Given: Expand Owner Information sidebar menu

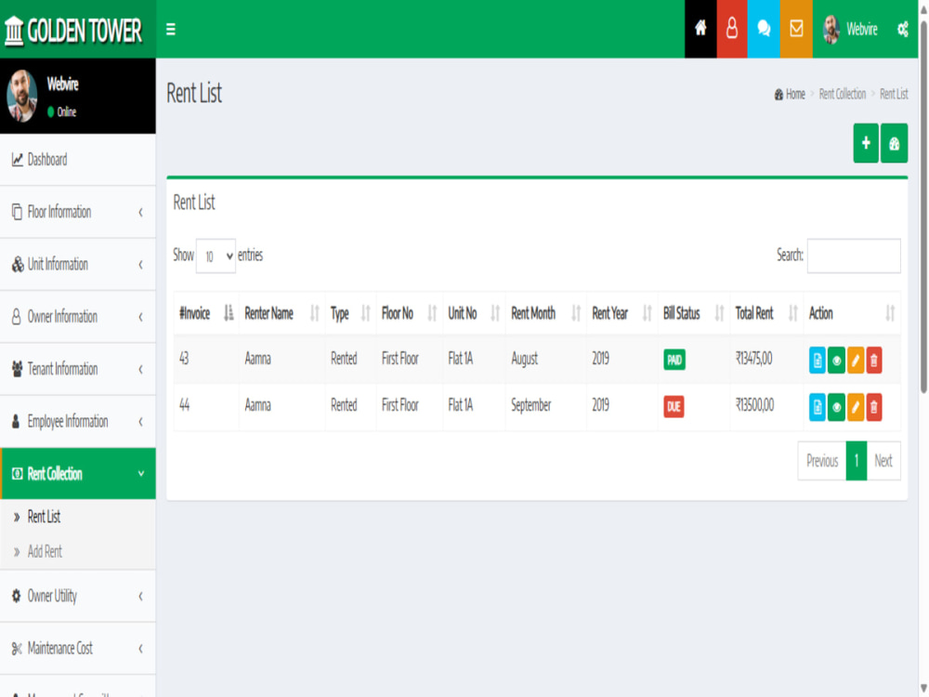Looking at the screenshot, I should pyautogui.click(x=78, y=317).
